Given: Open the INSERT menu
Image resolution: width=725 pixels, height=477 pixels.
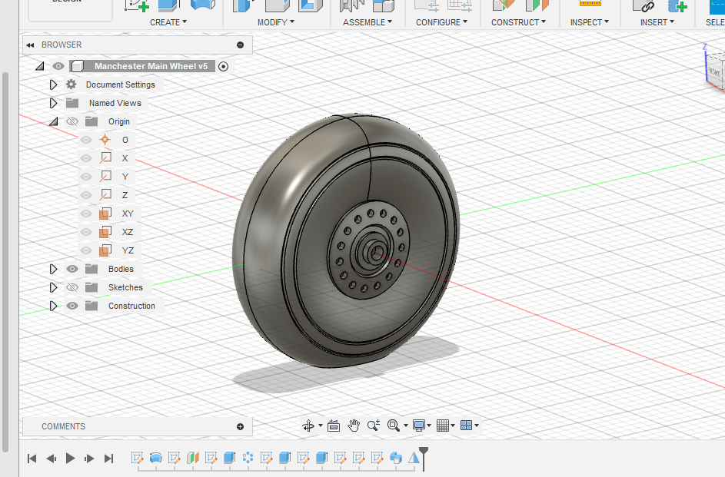Looking at the screenshot, I should [x=657, y=22].
